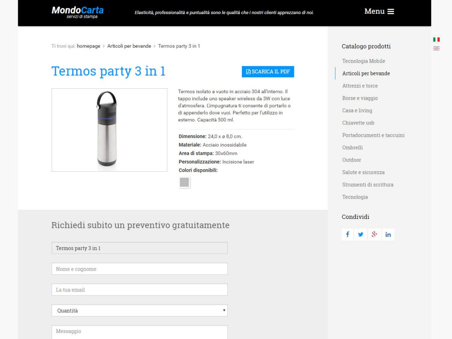Open Tecnologia Mobile catalog category

pos(364,61)
